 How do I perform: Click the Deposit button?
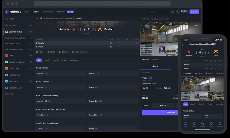point(194,12)
